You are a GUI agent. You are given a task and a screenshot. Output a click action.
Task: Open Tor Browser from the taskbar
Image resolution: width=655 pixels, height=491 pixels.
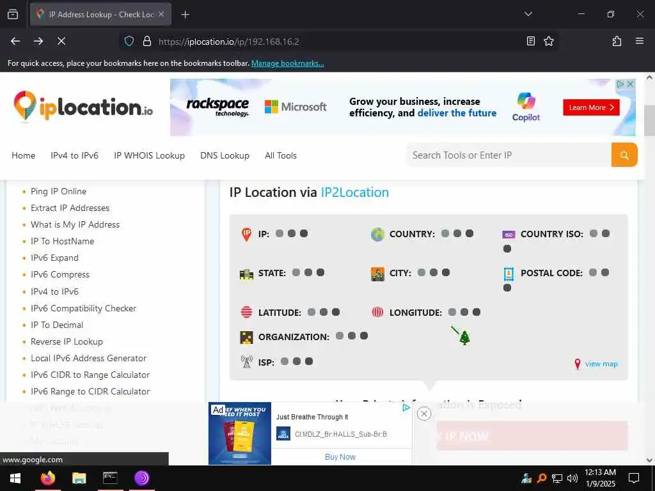tap(141, 478)
